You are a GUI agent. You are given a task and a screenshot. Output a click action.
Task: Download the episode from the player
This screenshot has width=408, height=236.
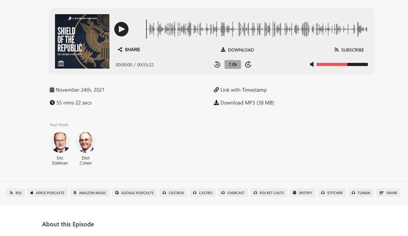(237, 50)
